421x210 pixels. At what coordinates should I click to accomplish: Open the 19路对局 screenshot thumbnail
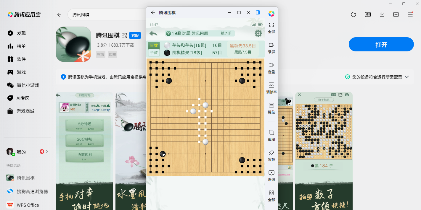click(x=84, y=151)
